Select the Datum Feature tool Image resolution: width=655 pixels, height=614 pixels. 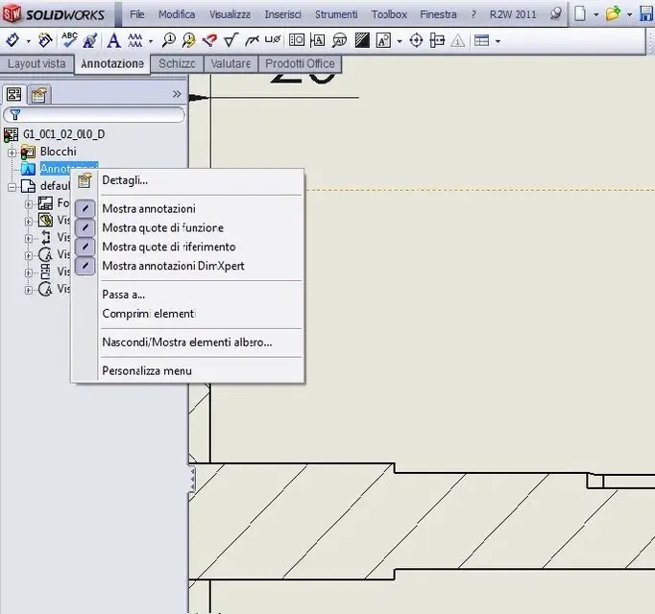pos(318,40)
